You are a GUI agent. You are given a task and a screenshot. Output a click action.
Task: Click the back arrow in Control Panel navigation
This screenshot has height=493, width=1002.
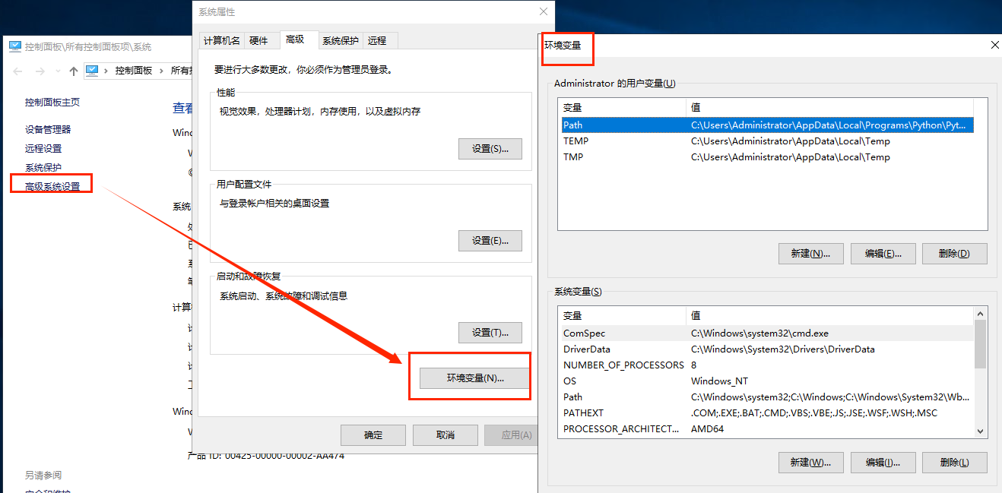18,71
